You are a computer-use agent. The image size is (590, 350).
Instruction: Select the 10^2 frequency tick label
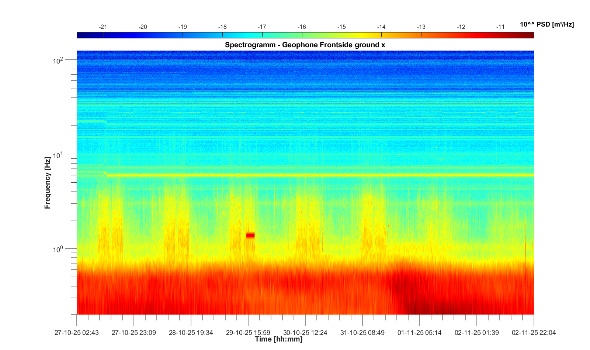(58, 60)
